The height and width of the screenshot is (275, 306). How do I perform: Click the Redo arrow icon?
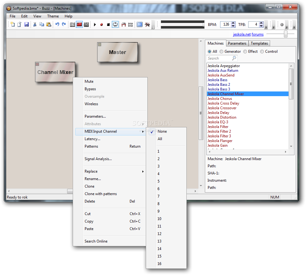point(64,24)
